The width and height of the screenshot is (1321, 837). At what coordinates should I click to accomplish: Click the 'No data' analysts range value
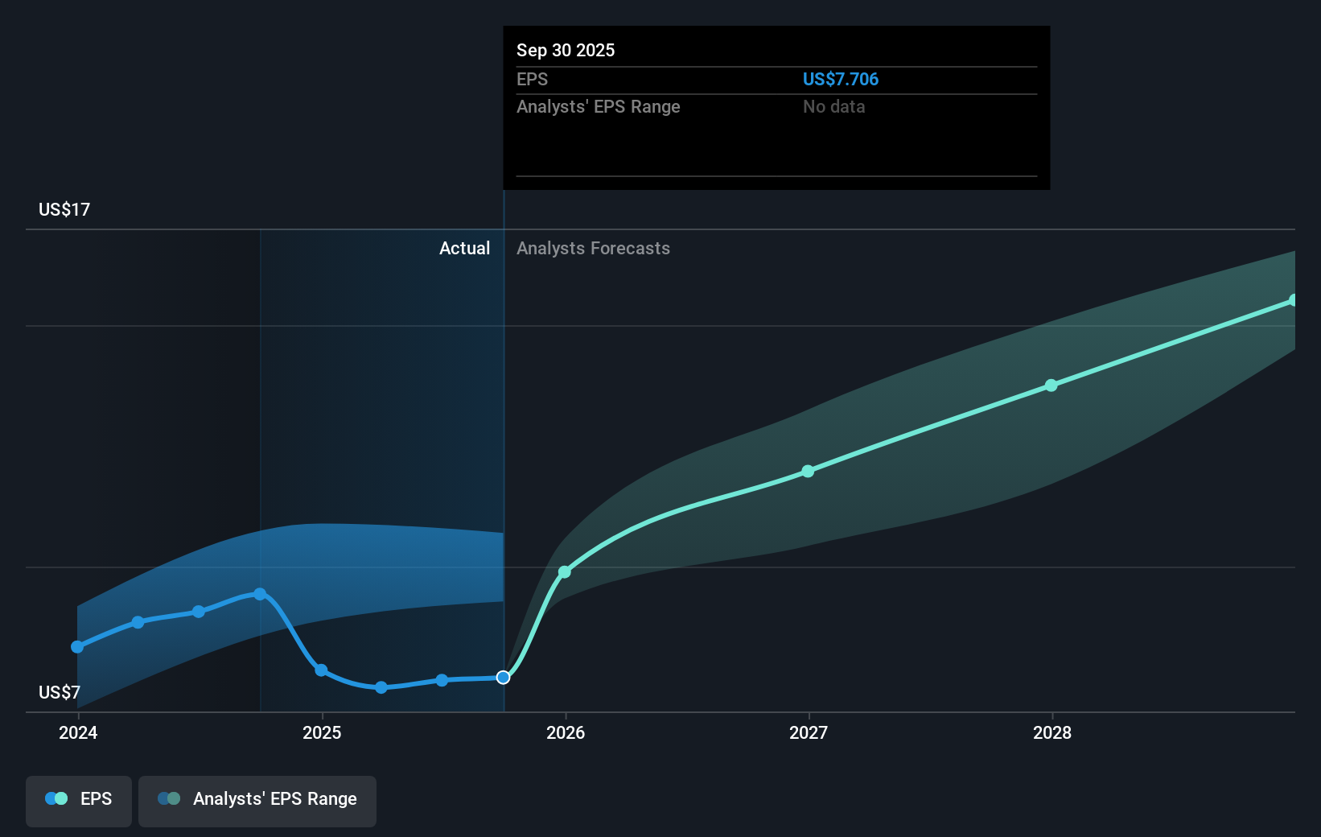click(x=834, y=106)
